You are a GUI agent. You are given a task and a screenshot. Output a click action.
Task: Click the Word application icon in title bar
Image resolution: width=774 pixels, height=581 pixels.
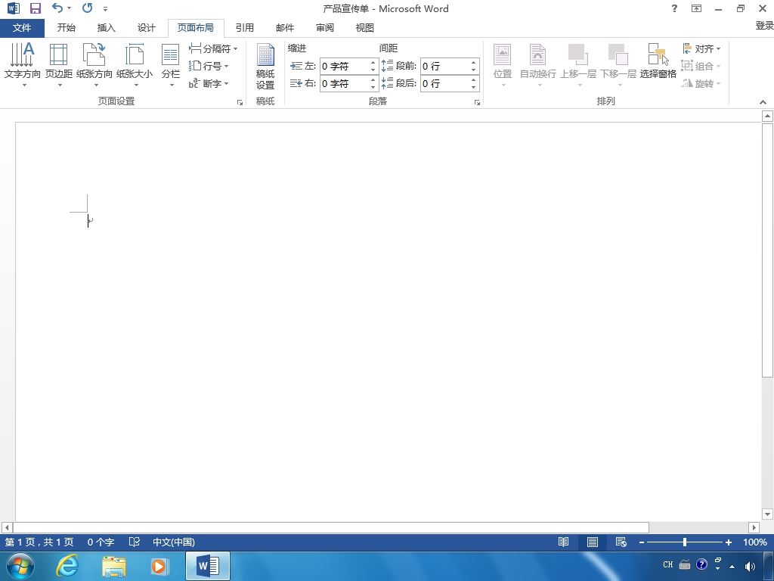(x=14, y=8)
